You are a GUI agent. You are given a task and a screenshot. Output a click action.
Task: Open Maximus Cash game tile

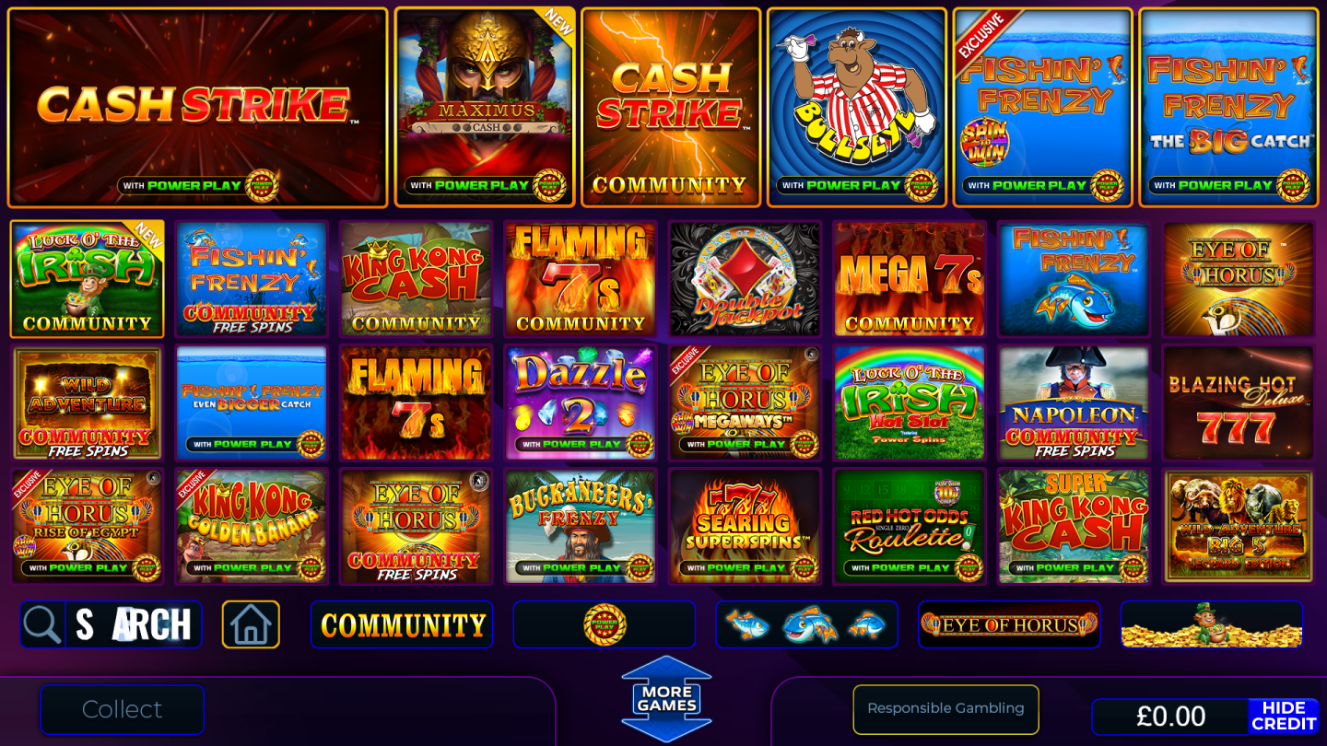tap(485, 108)
